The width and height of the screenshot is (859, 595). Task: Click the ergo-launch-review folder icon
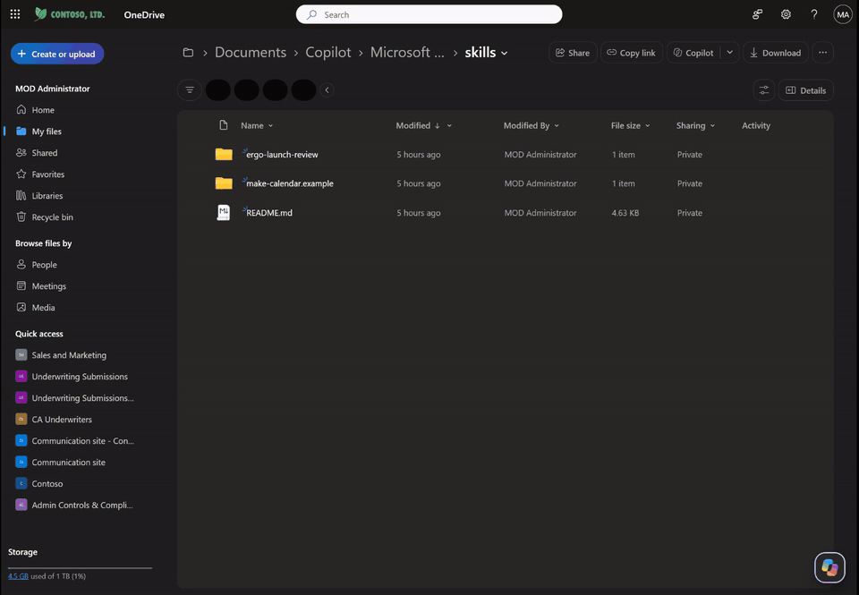click(224, 154)
